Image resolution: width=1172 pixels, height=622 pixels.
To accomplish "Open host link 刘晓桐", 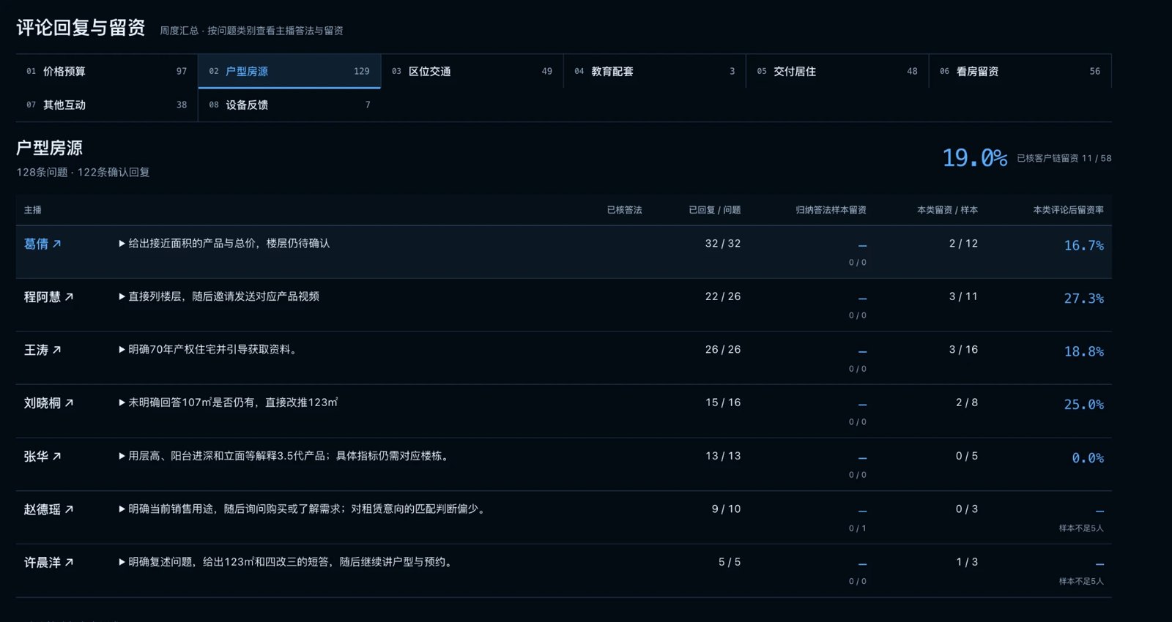I will (x=48, y=403).
